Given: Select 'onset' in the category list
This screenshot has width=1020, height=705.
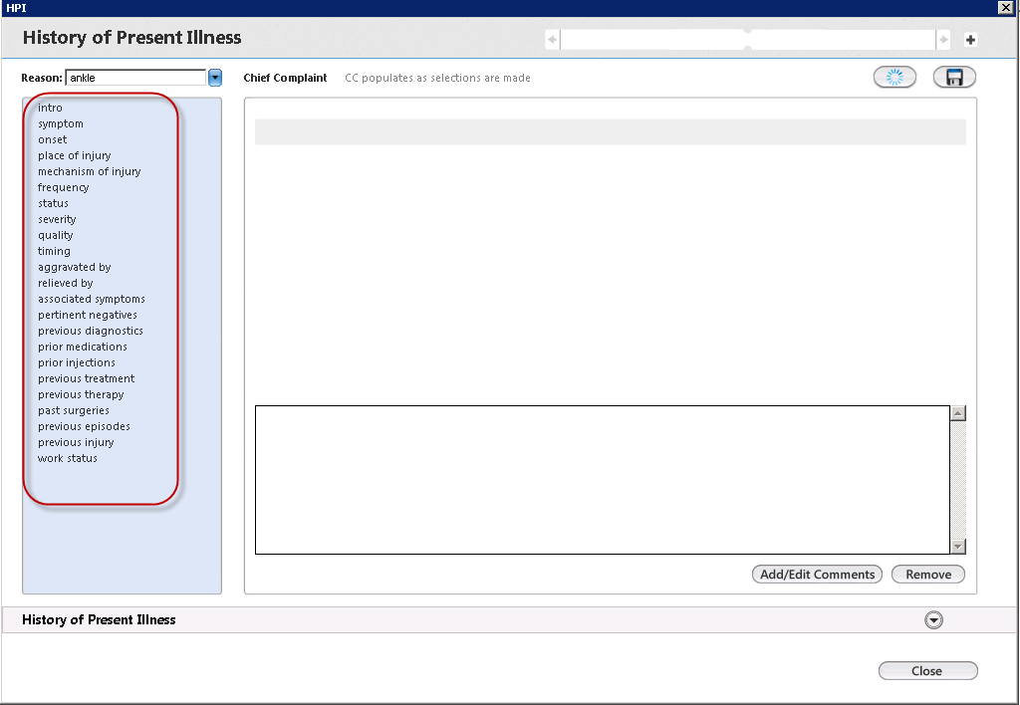Looking at the screenshot, I should click(52, 139).
